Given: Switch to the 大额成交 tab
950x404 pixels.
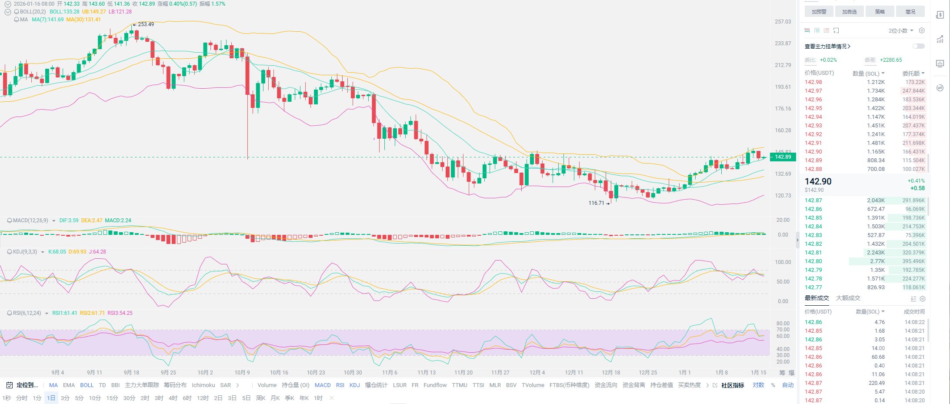Looking at the screenshot, I should (x=848, y=298).
